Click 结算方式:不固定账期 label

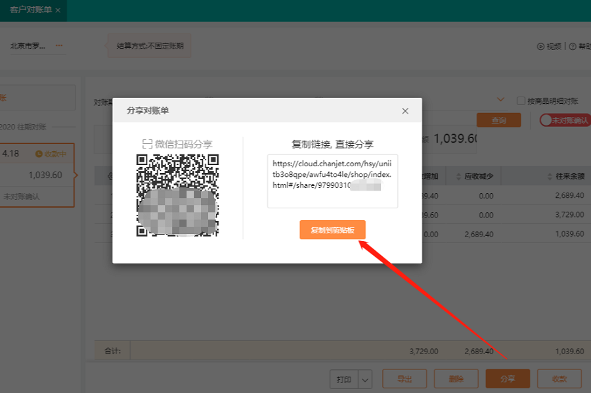click(x=150, y=45)
